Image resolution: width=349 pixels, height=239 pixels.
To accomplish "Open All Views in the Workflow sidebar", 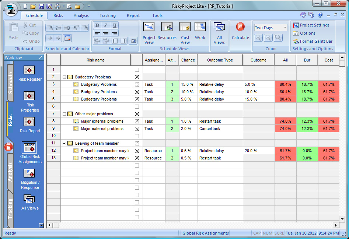I will [30, 202].
